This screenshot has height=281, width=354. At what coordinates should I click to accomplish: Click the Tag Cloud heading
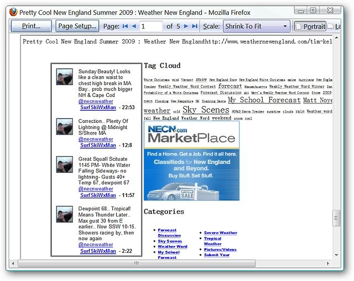pyautogui.click(x=162, y=66)
